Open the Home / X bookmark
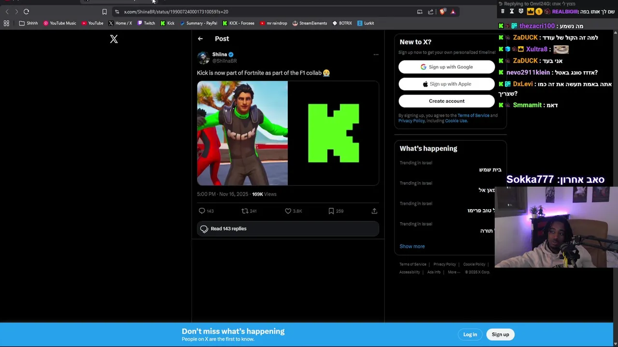This screenshot has width=618, height=347. coord(120,23)
